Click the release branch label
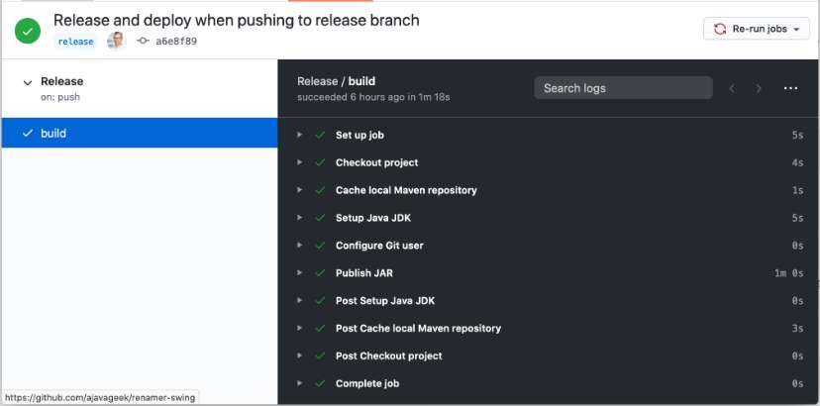Screen dimensions: 820x406 [75, 42]
